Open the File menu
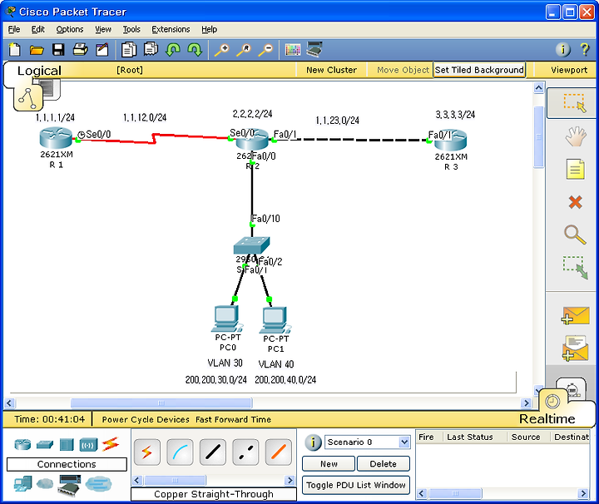 (14, 29)
